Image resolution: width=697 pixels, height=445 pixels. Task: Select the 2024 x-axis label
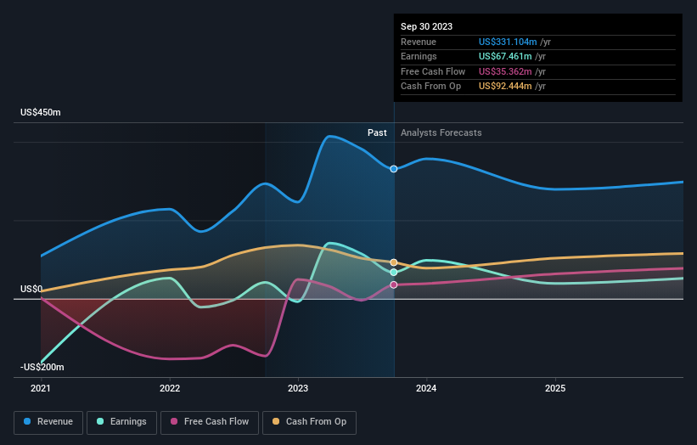pyautogui.click(x=426, y=388)
